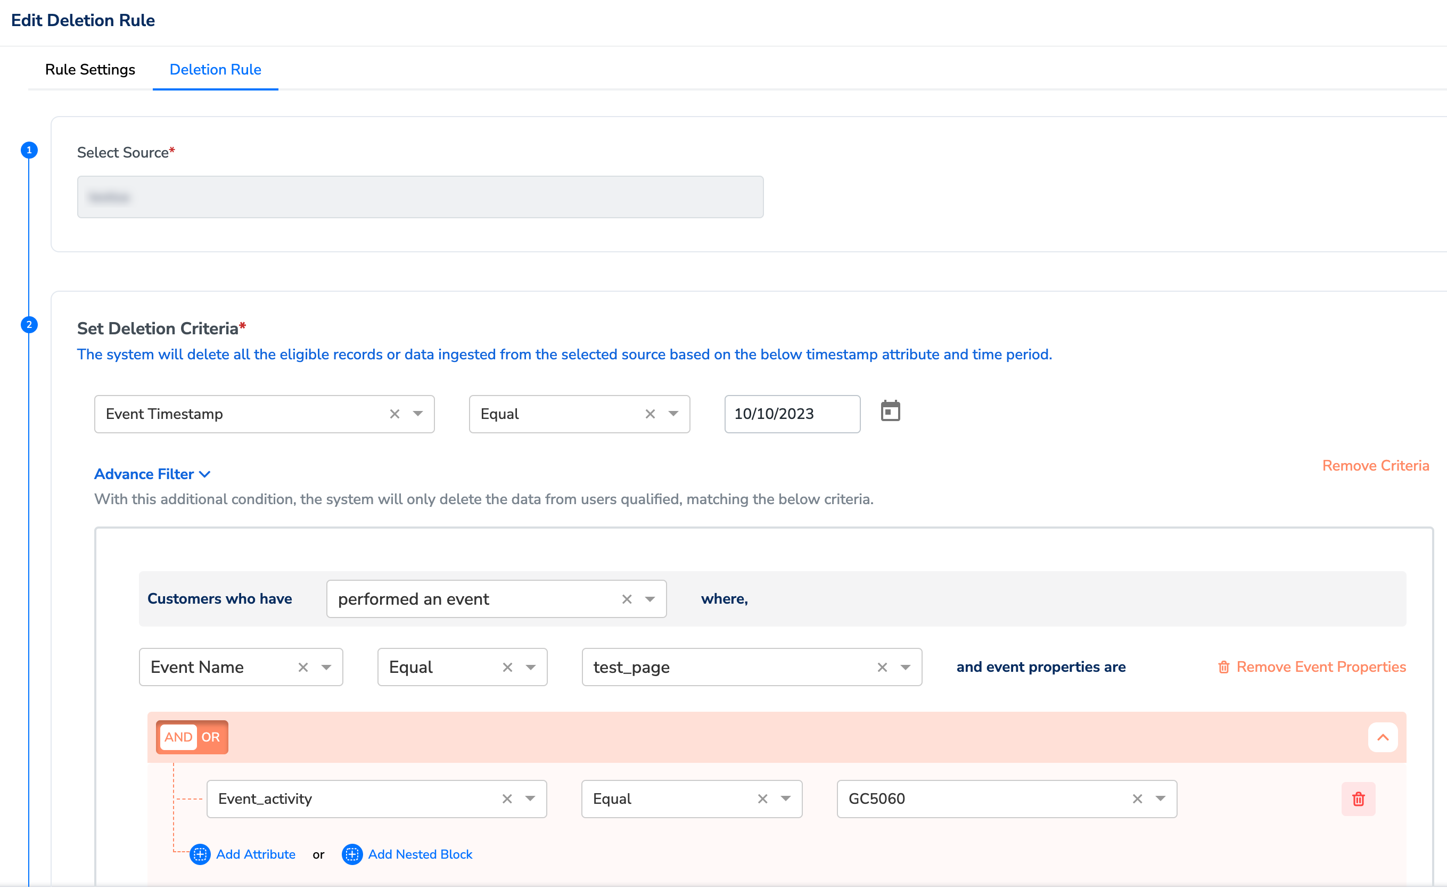Click the 10/10/2023 date field
The height and width of the screenshot is (889, 1447).
[x=792, y=414]
